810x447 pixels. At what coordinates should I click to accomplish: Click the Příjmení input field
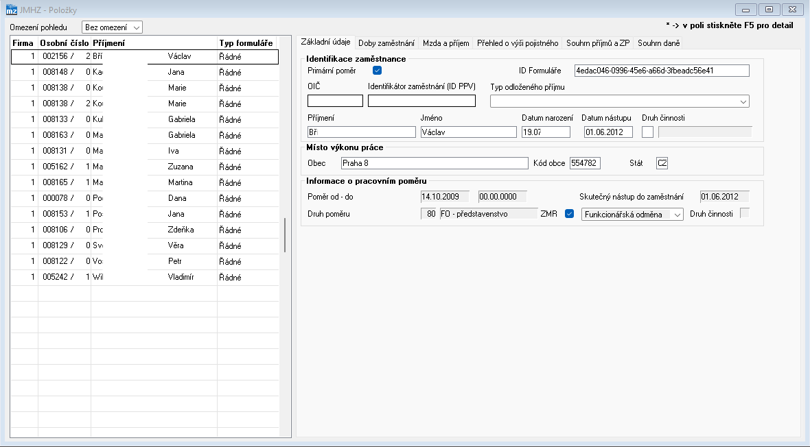pos(362,132)
